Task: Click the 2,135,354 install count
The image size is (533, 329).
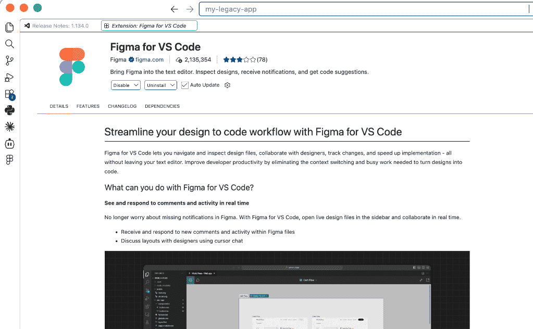Action: (x=198, y=60)
